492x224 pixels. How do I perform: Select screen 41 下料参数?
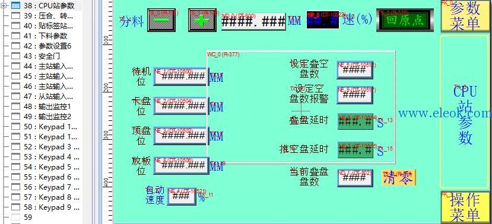46,36
